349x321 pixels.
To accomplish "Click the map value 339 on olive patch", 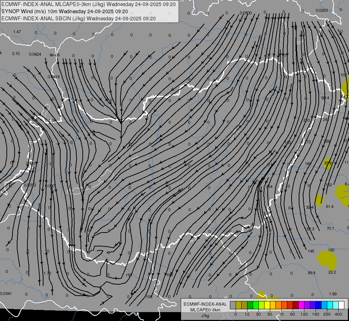I will point(328,163).
